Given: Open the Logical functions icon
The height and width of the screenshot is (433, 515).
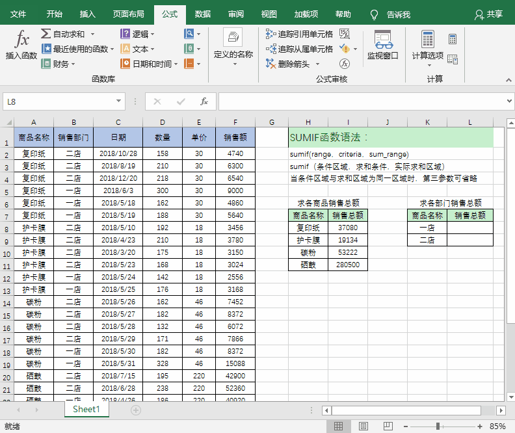Looking at the screenshot, I should [125, 34].
